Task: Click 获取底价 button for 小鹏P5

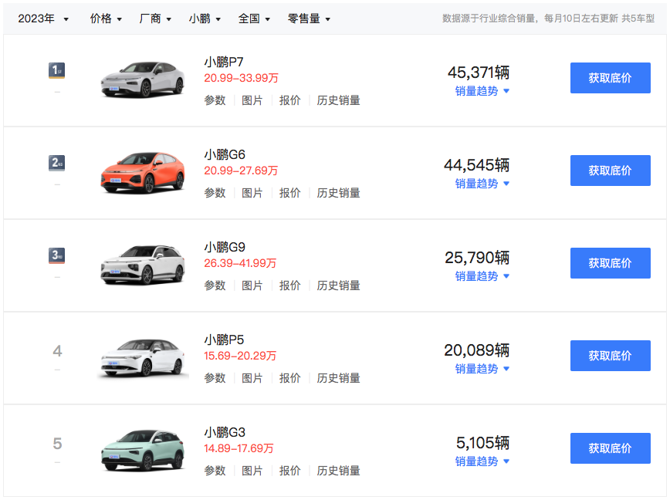Action: pos(610,356)
